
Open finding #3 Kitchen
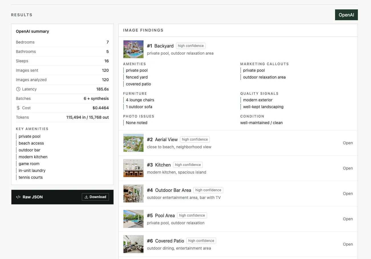click(348, 168)
